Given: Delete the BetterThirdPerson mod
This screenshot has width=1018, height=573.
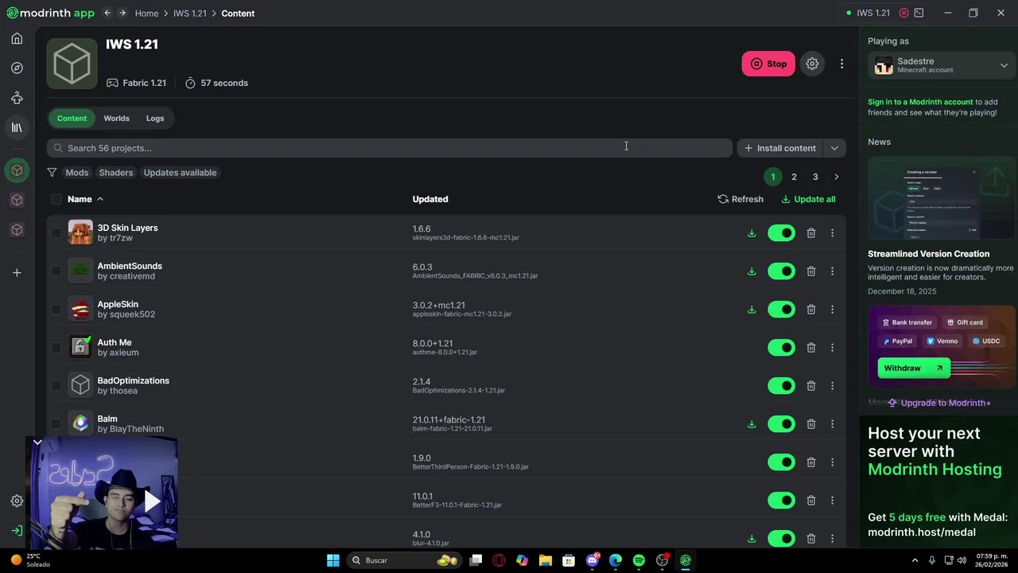Looking at the screenshot, I should point(811,462).
